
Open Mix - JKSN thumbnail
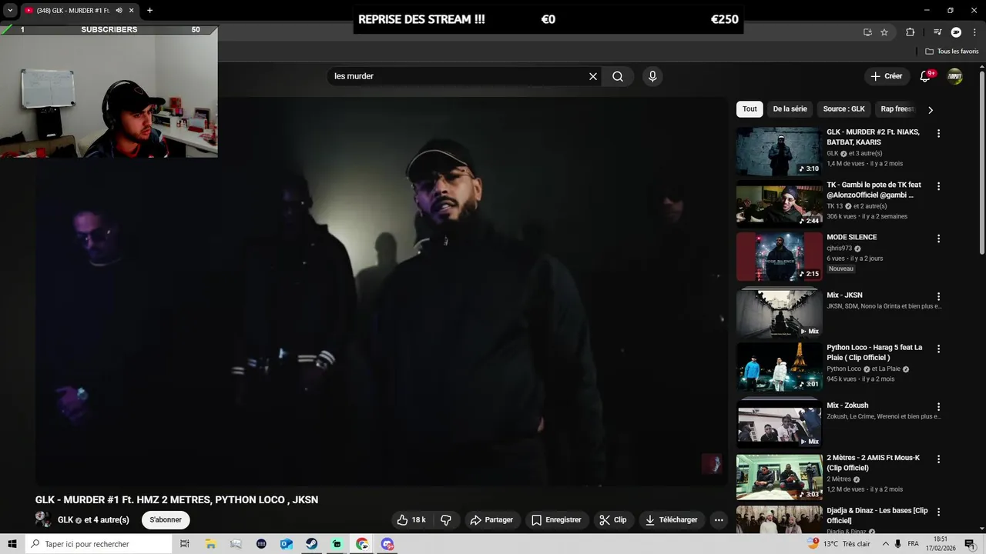[x=779, y=313]
